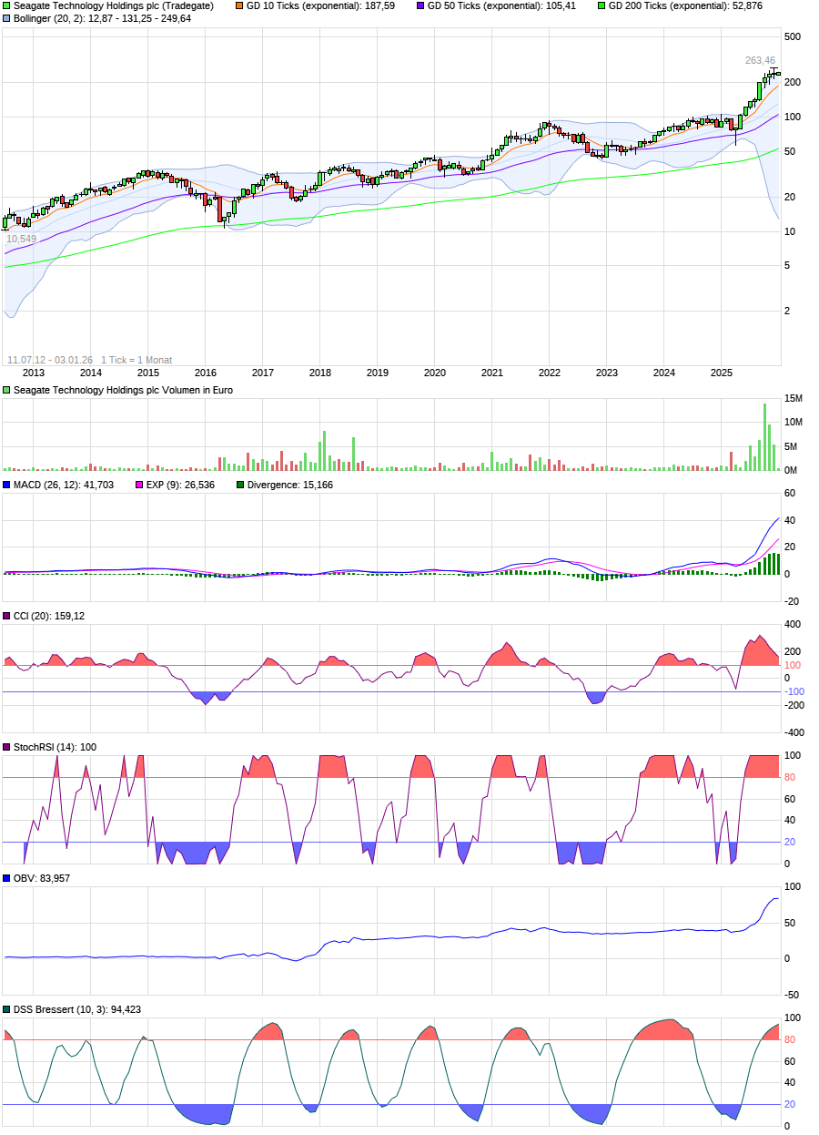Click 'Divergence: 15,166' label

[x=289, y=485]
